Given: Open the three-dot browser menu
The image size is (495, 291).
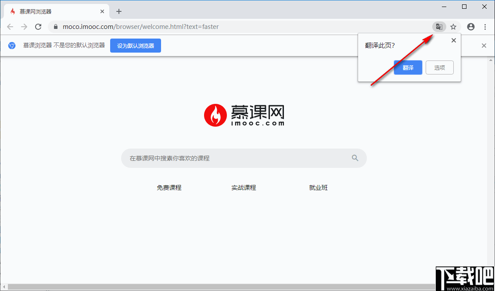Looking at the screenshot, I should pyautogui.click(x=485, y=26).
